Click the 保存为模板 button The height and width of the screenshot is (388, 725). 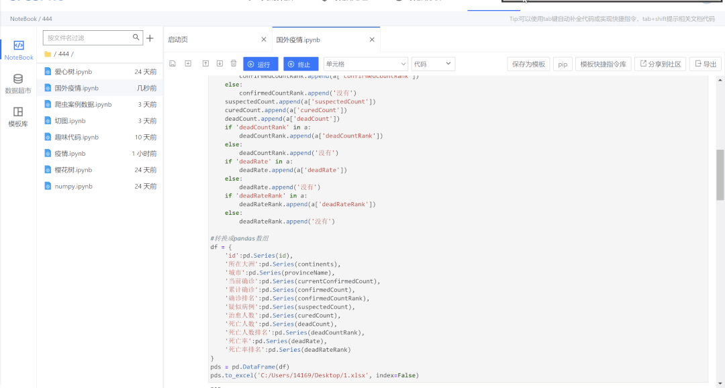[528, 64]
